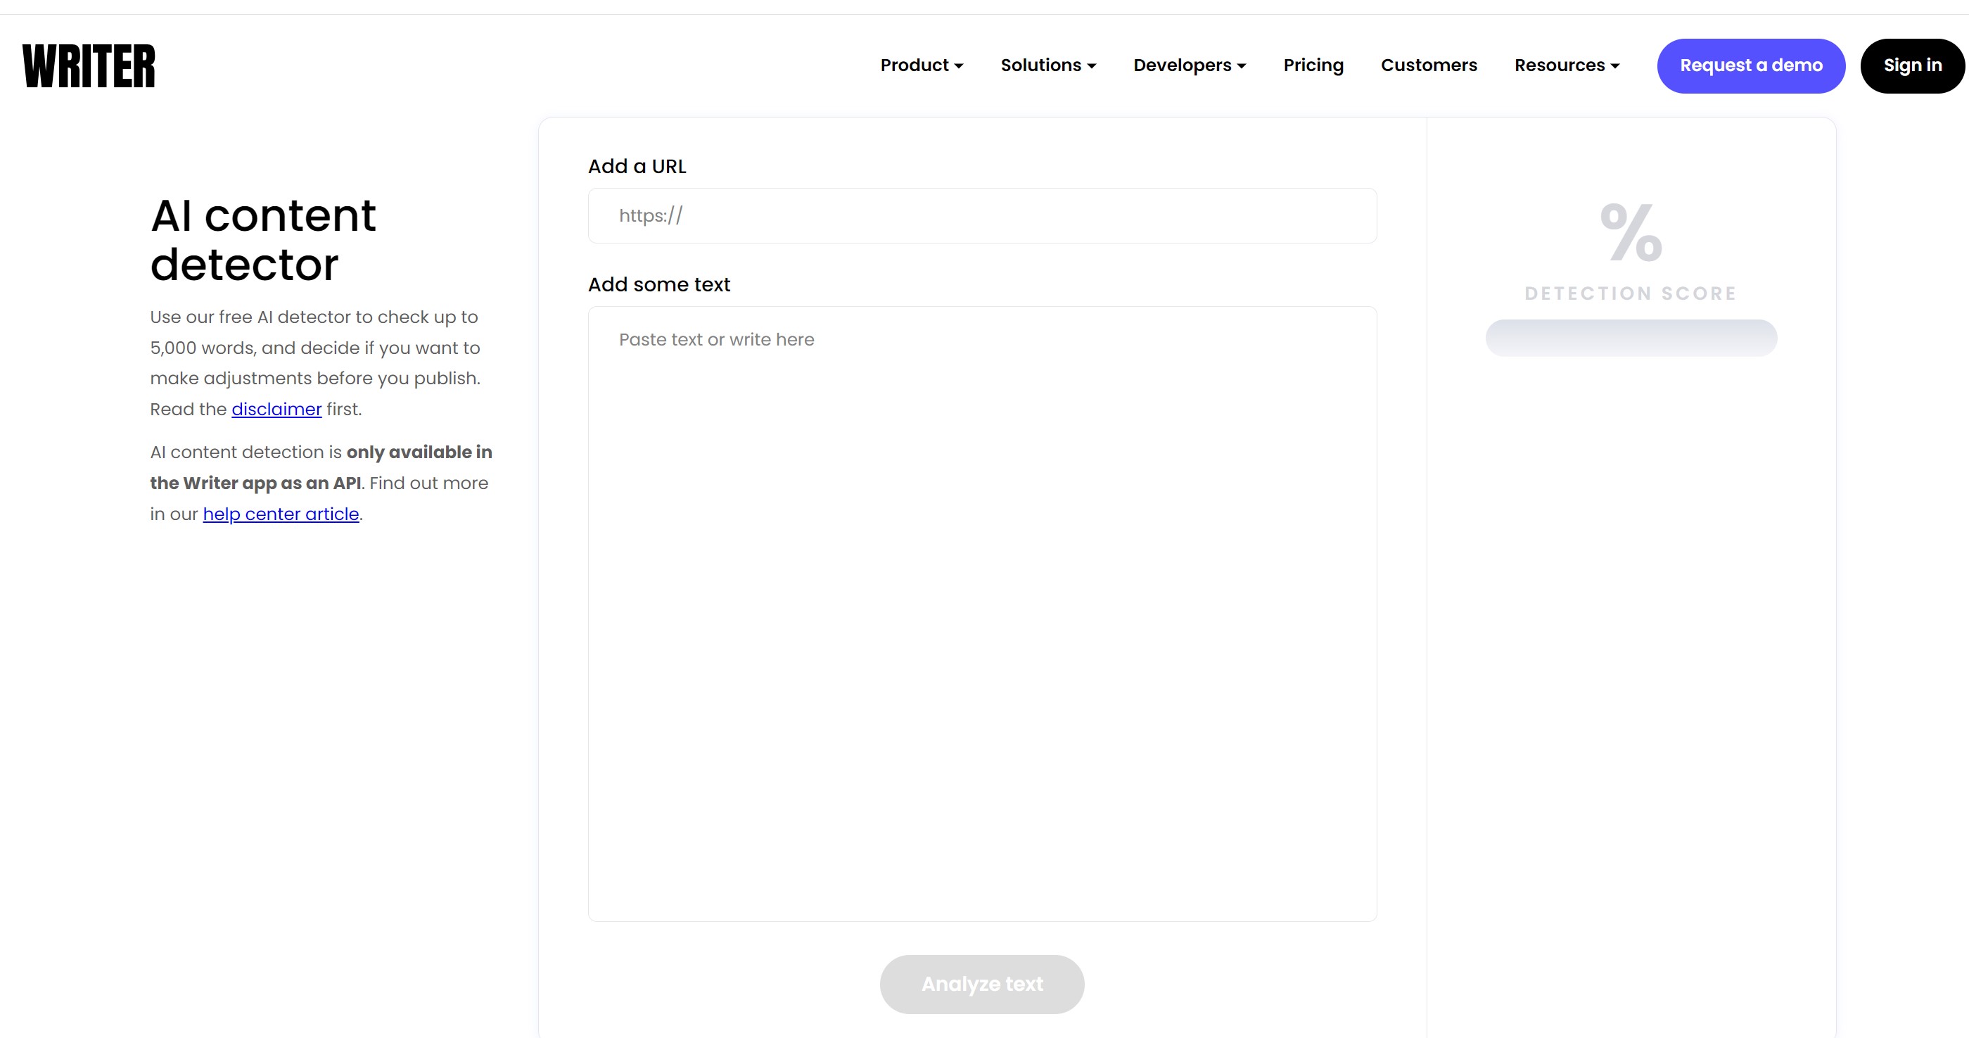Click the AI content detector heading
The width and height of the screenshot is (1969, 1038).
262,239
